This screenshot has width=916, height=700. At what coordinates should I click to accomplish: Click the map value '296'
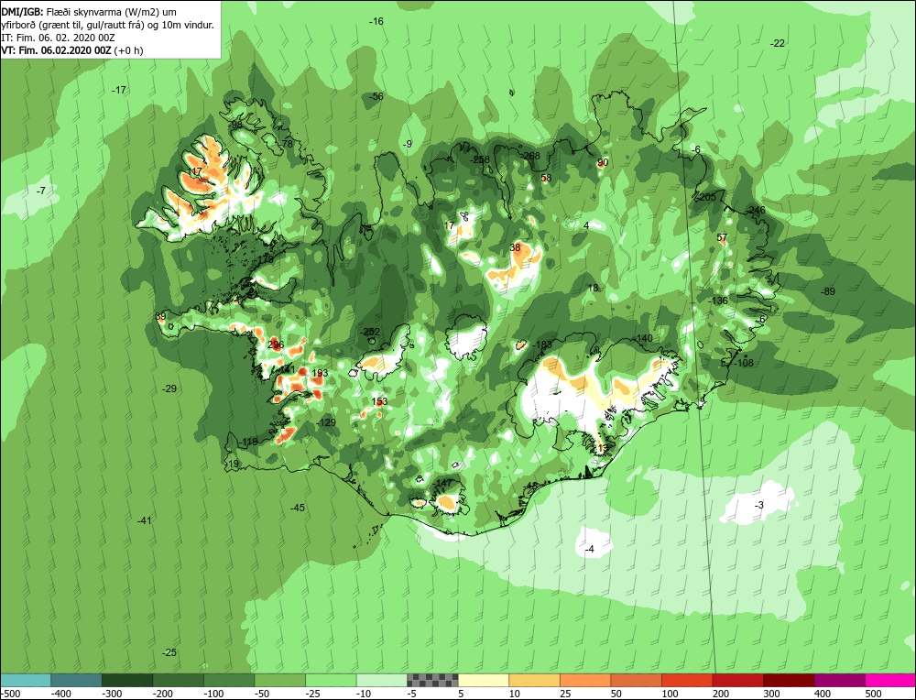click(x=276, y=345)
